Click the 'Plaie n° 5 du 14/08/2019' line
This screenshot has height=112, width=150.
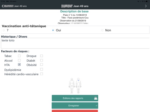(x=75, y=15)
